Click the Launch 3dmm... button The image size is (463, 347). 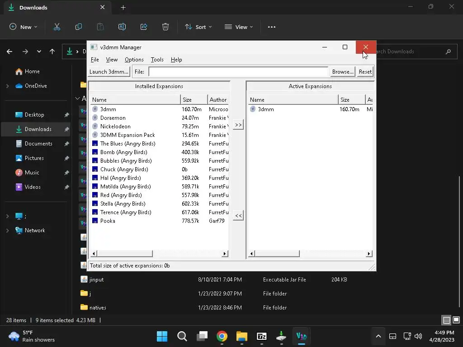point(109,72)
